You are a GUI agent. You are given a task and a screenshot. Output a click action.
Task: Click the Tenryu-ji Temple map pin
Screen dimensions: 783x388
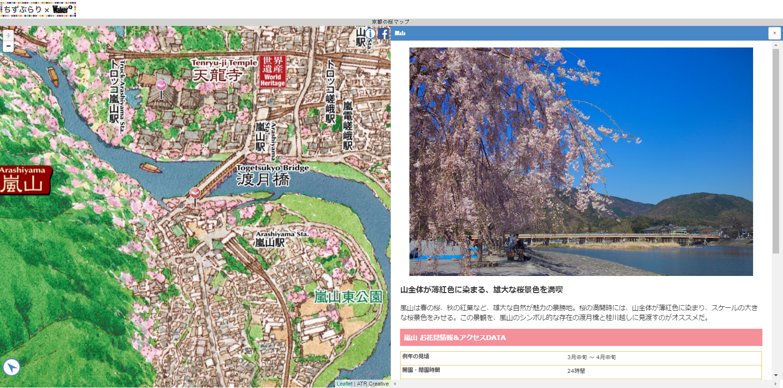click(x=161, y=86)
